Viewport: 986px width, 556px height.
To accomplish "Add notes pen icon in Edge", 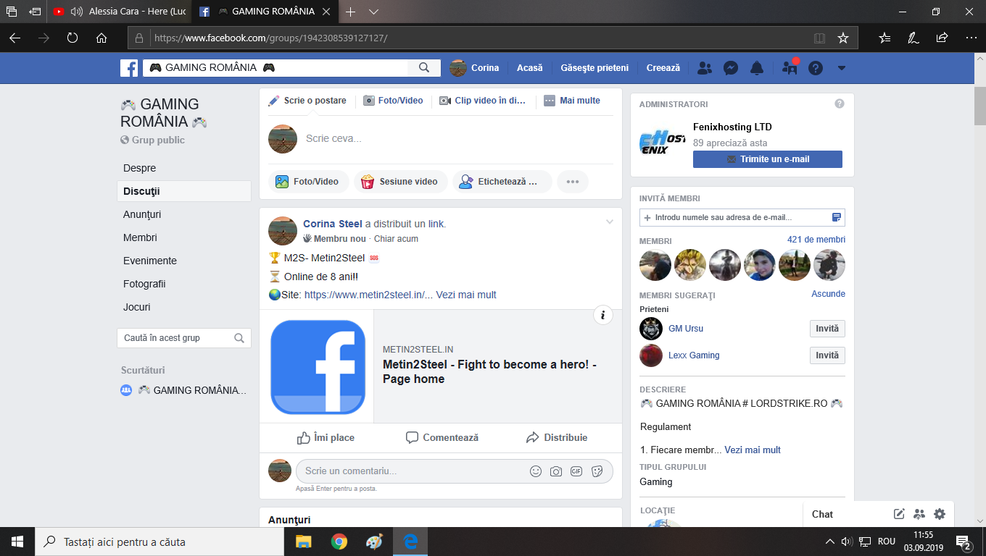I will tap(913, 38).
